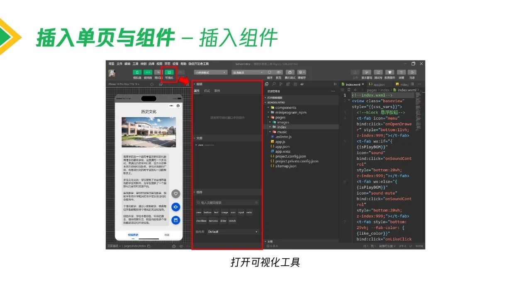Open the 测试号 test account button
Screen dimensions: 531x298
(378, 72)
